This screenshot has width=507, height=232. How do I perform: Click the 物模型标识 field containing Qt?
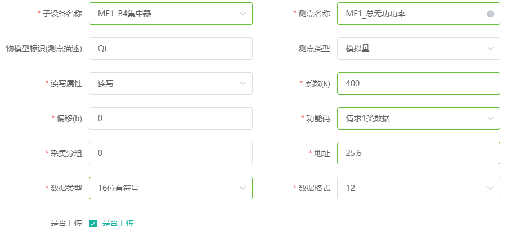click(171, 48)
